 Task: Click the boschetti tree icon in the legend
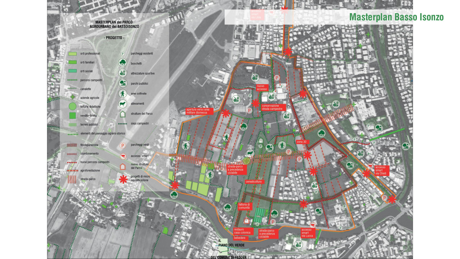(122, 63)
